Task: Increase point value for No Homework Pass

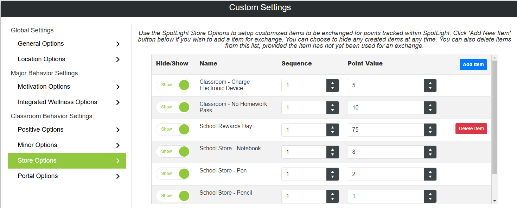Action: [430, 105]
